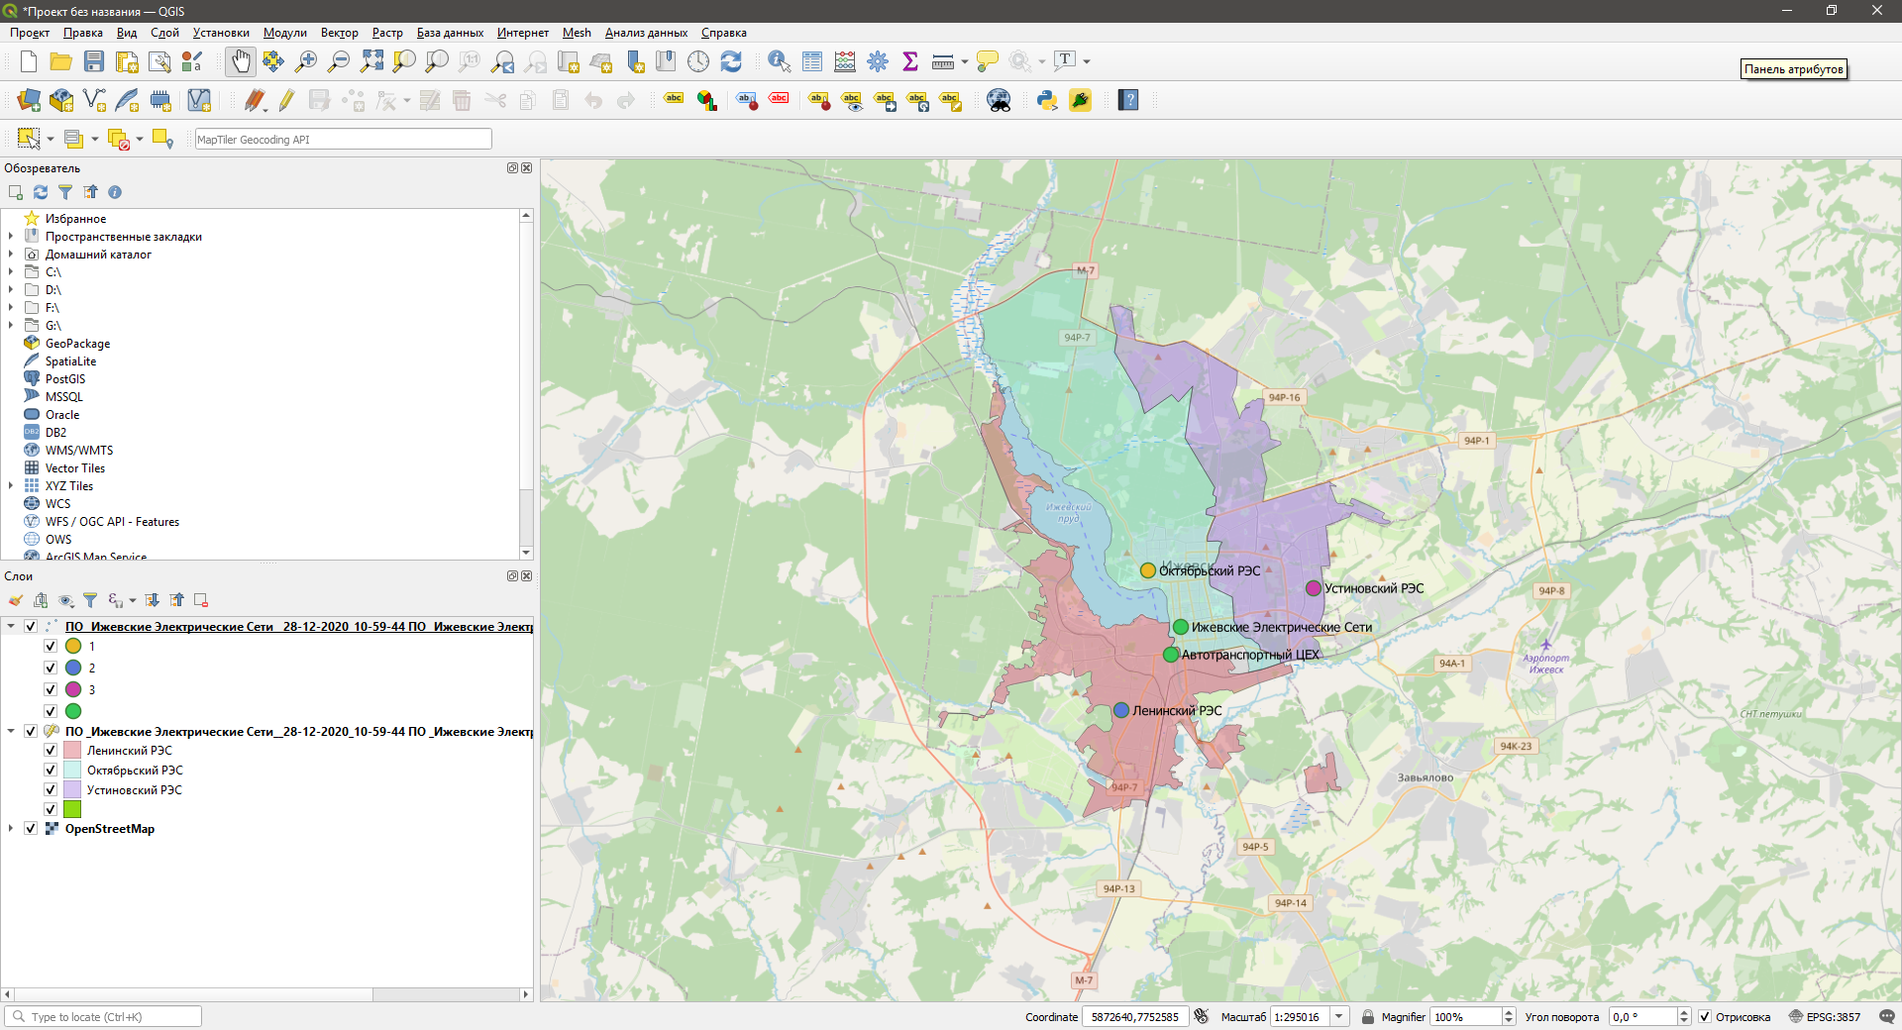The image size is (1902, 1030).
Task: Click the green plugin icon next to Python
Action: coord(1080,100)
